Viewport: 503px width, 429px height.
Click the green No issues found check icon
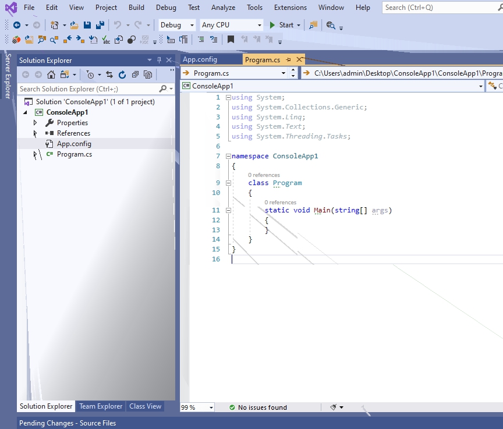(232, 407)
